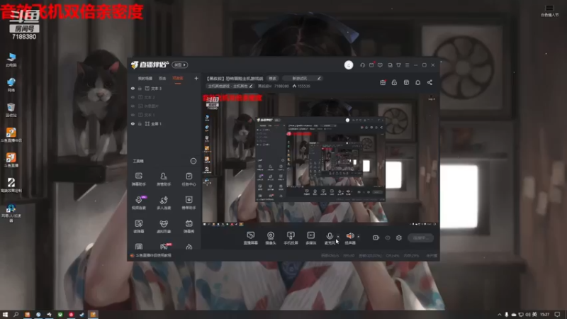Viewport: 567px width, 319px height.
Task: Click the share icon at top right of the preview
Action: coord(430,82)
